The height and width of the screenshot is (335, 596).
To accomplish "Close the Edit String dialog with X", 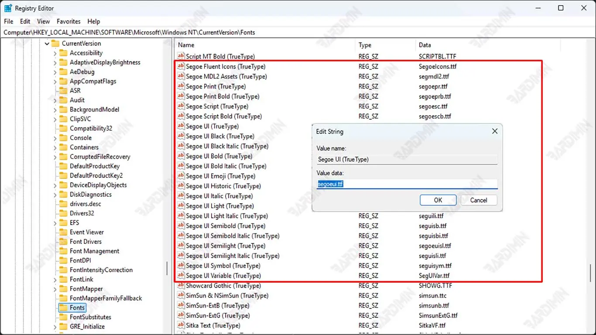I will [x=494, y=131].
